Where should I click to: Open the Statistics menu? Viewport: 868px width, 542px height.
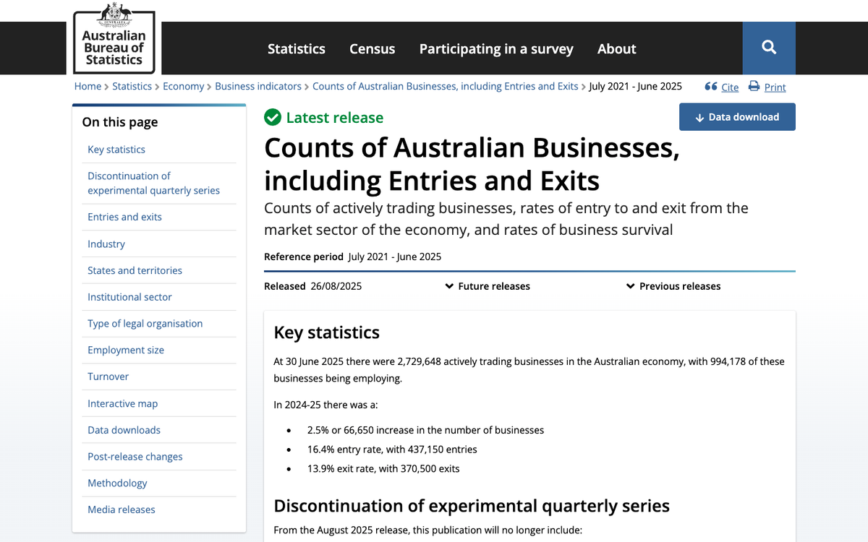297,48
